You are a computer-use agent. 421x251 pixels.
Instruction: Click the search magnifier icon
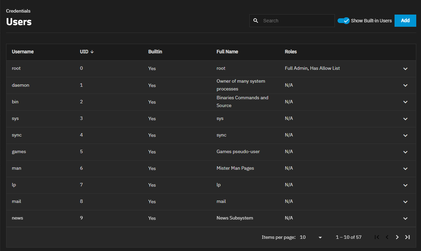coord(256,21)
